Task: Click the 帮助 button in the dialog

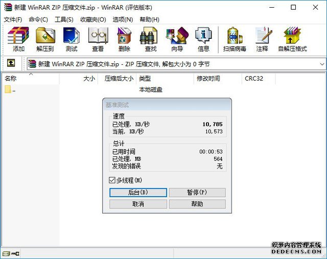Action: coord(197,204)
